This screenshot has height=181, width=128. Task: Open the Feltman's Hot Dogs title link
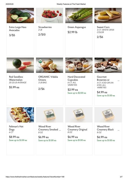16,128
